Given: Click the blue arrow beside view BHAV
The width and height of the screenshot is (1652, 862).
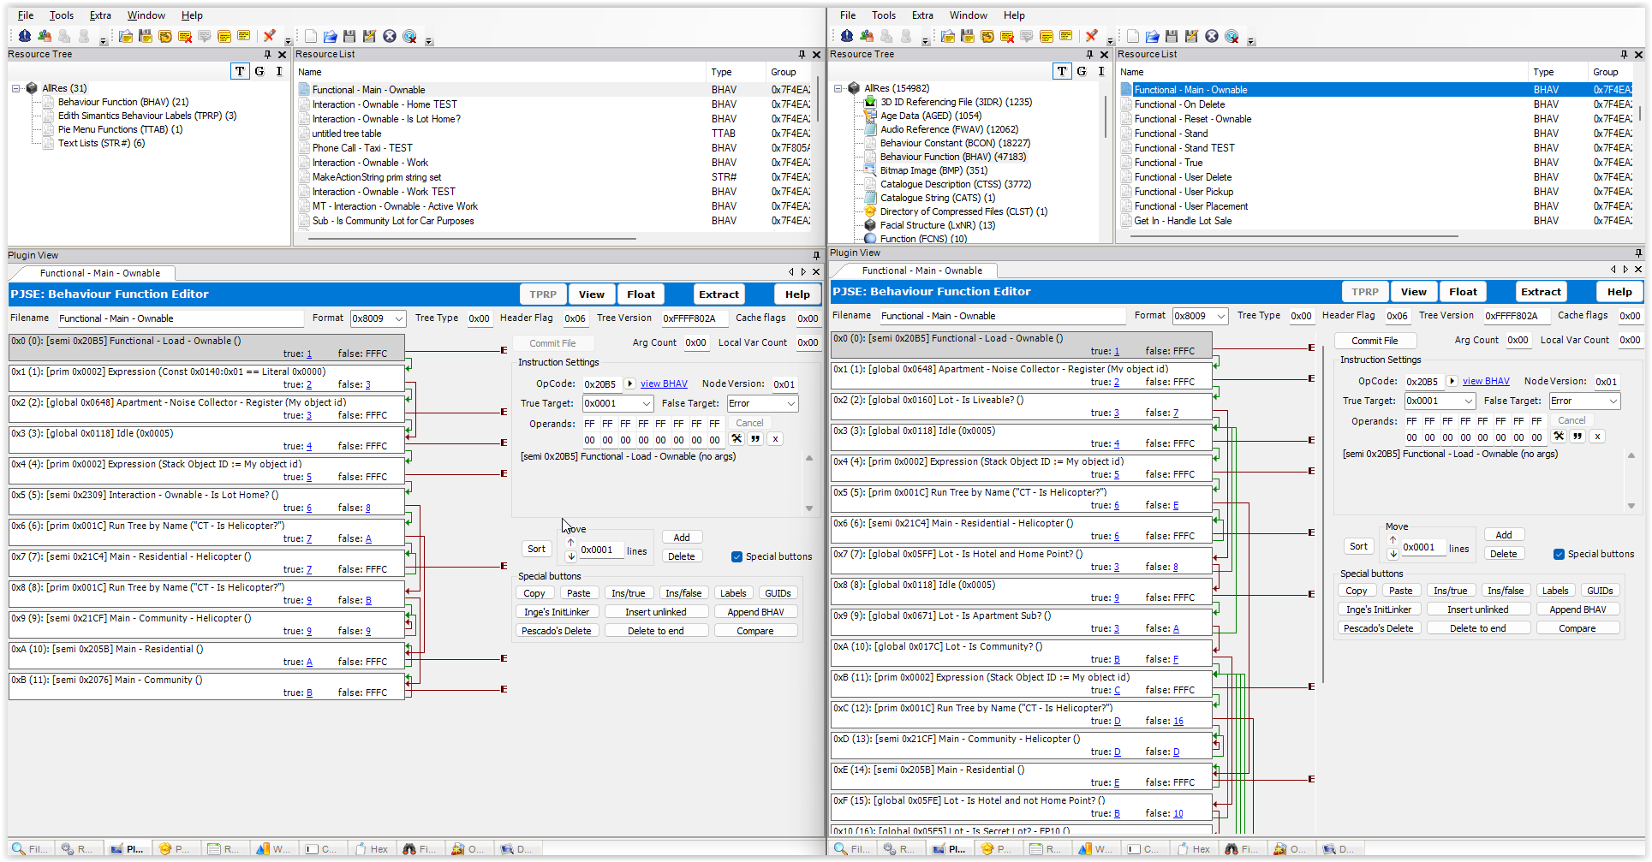Looking at the screenshot, I should tap(630, 383).
